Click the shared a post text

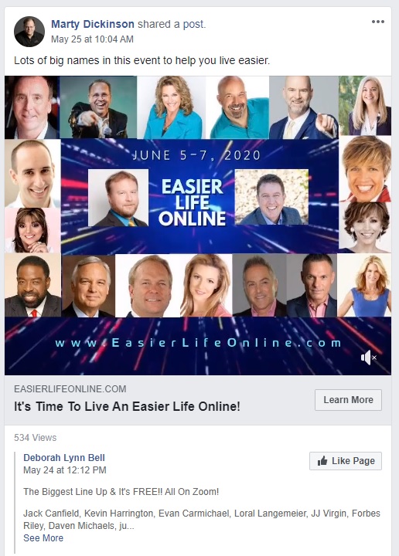(x=172, y=24)
